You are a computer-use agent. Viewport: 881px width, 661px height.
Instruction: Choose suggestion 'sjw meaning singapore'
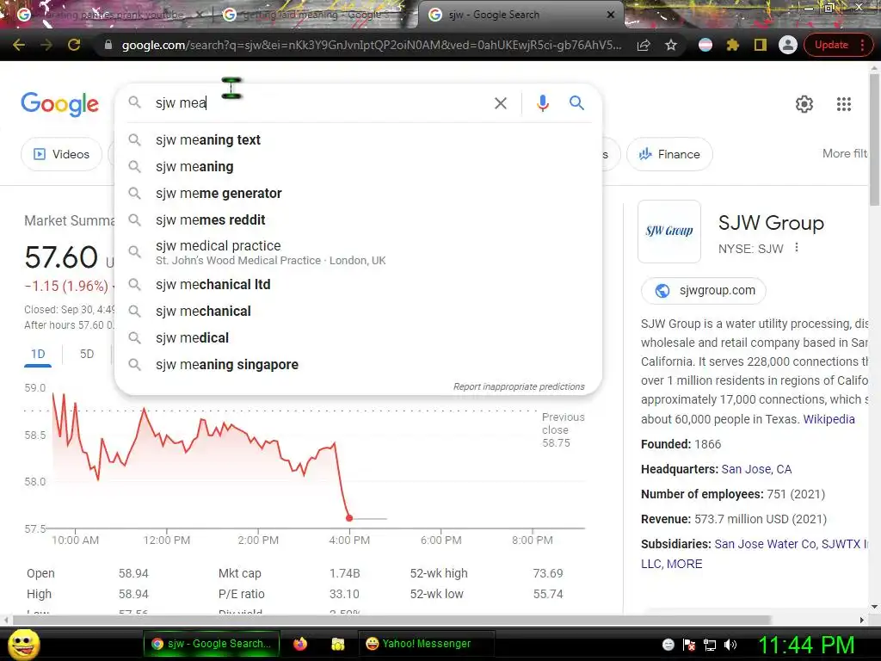(x=358, y=365)
